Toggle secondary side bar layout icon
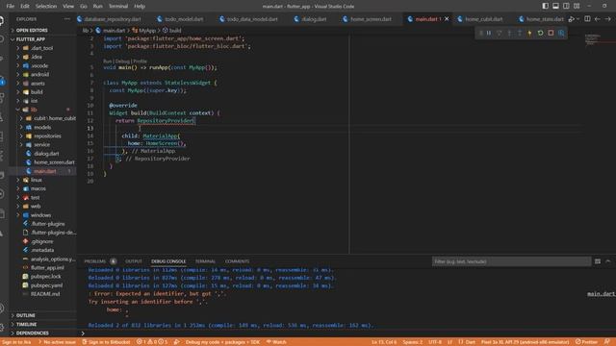Screen dimensions: 616x346 pos(566,6)
